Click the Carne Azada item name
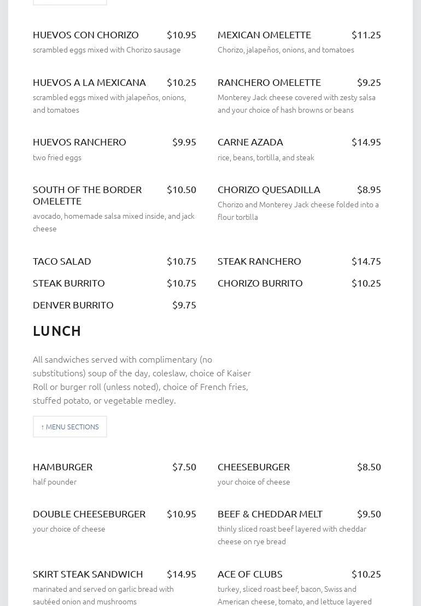 coord(250,142)
